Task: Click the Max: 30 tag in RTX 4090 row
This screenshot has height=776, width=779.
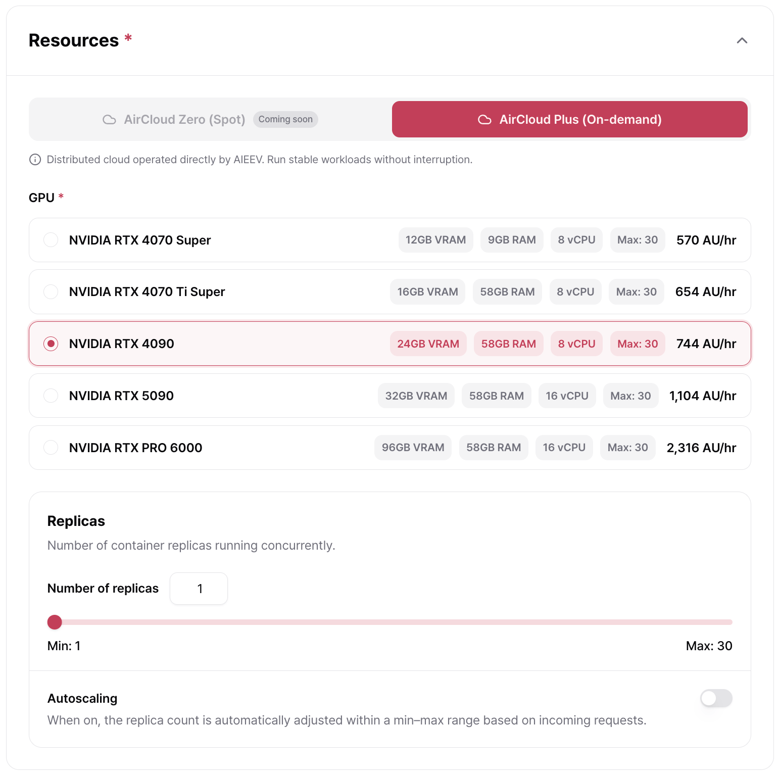Action: pyautogui.click(x=638, y=344)
